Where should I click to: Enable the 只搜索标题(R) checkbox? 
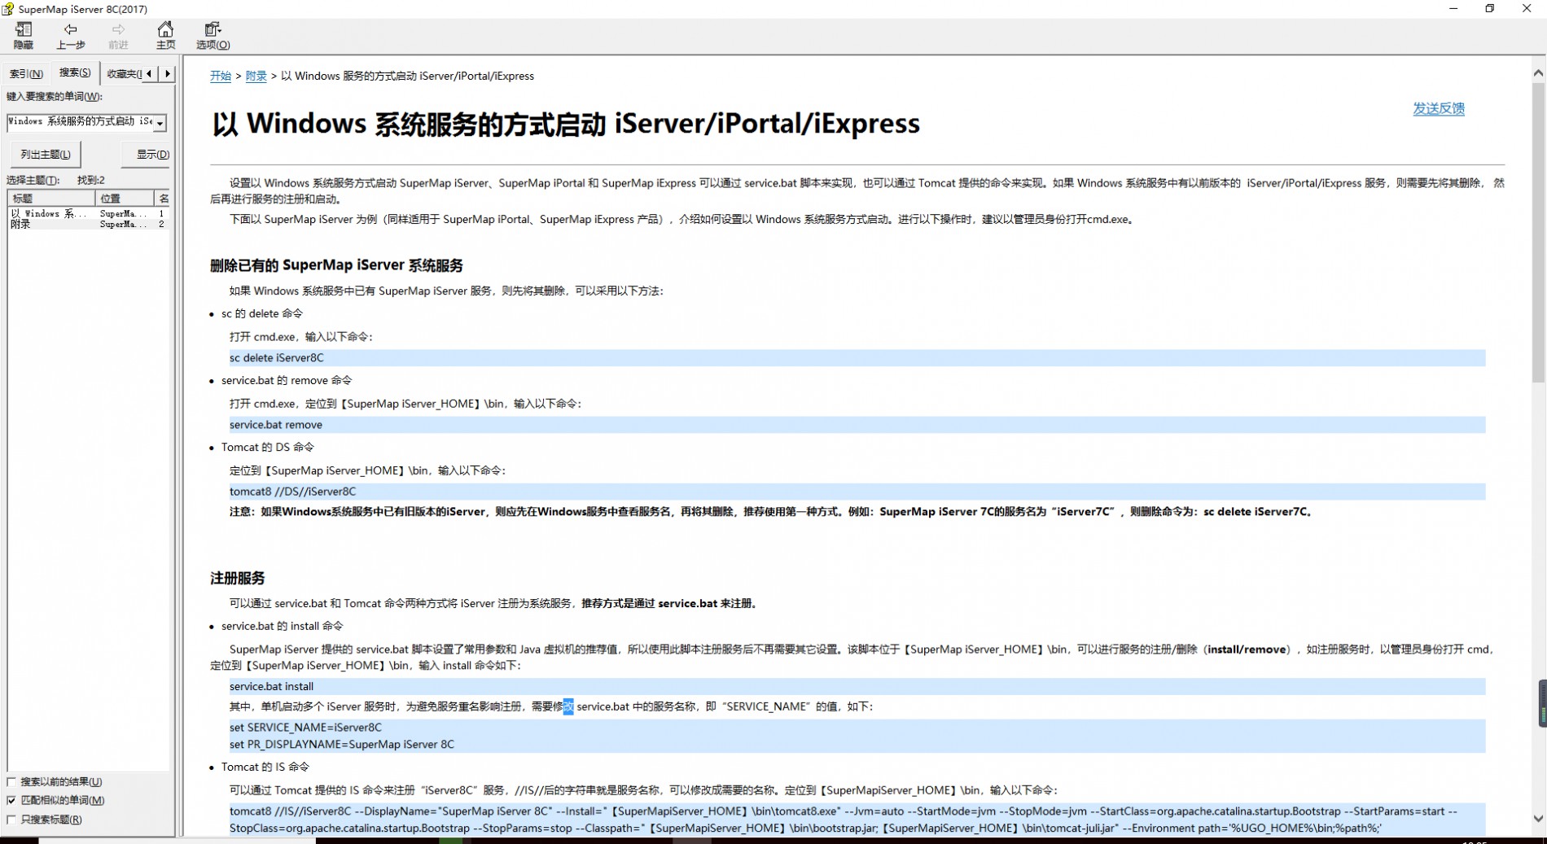coord(11,820)
